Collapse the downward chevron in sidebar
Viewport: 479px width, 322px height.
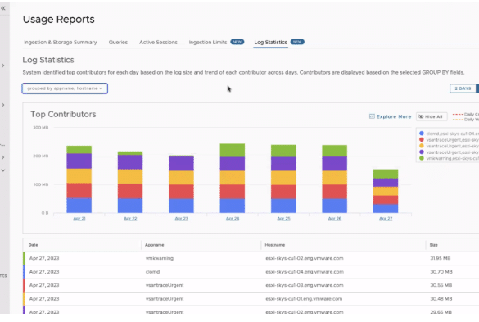(x=3, y=170)
